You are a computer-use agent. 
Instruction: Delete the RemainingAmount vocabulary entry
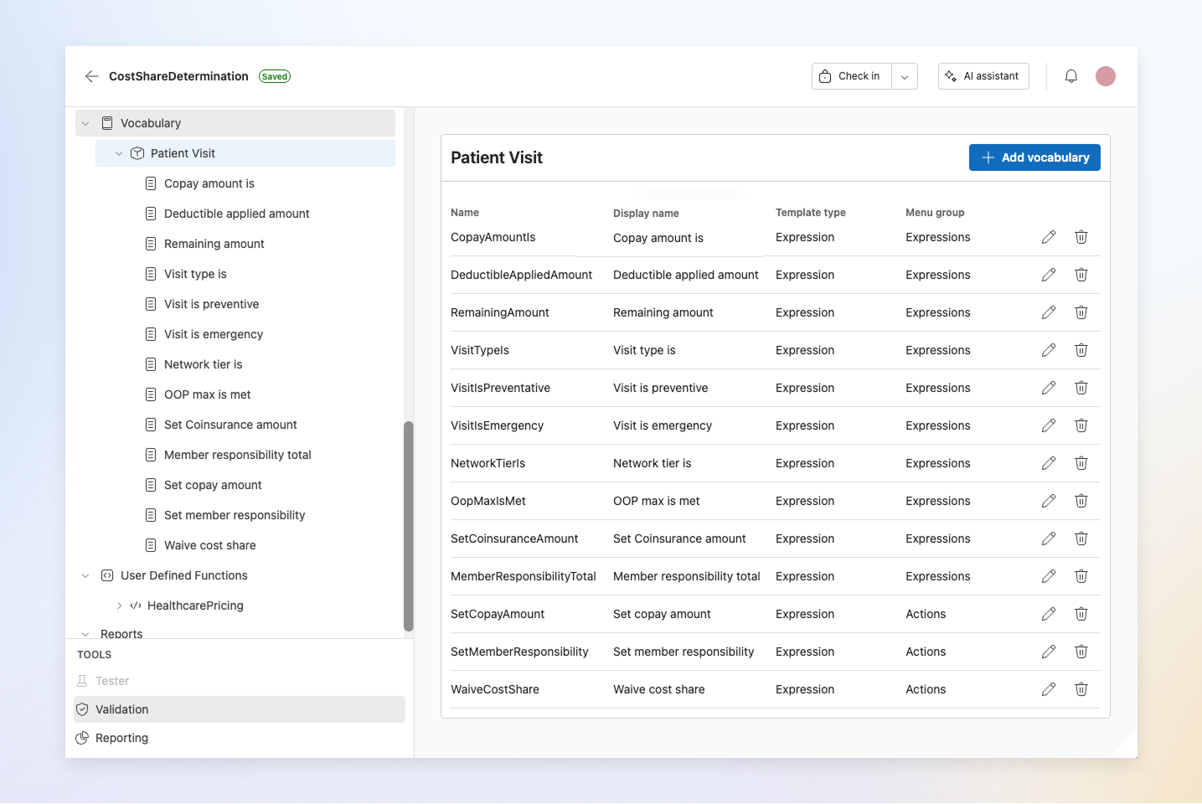(x=1081, y=312)
